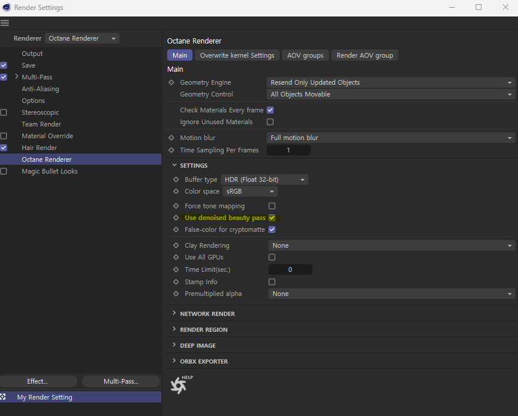Image resolution: width=518 pixels, height=416 pixels.
Task: Enable the Stereoscopic checkbox
Action: pyautogui.click(x=4, y=112)
